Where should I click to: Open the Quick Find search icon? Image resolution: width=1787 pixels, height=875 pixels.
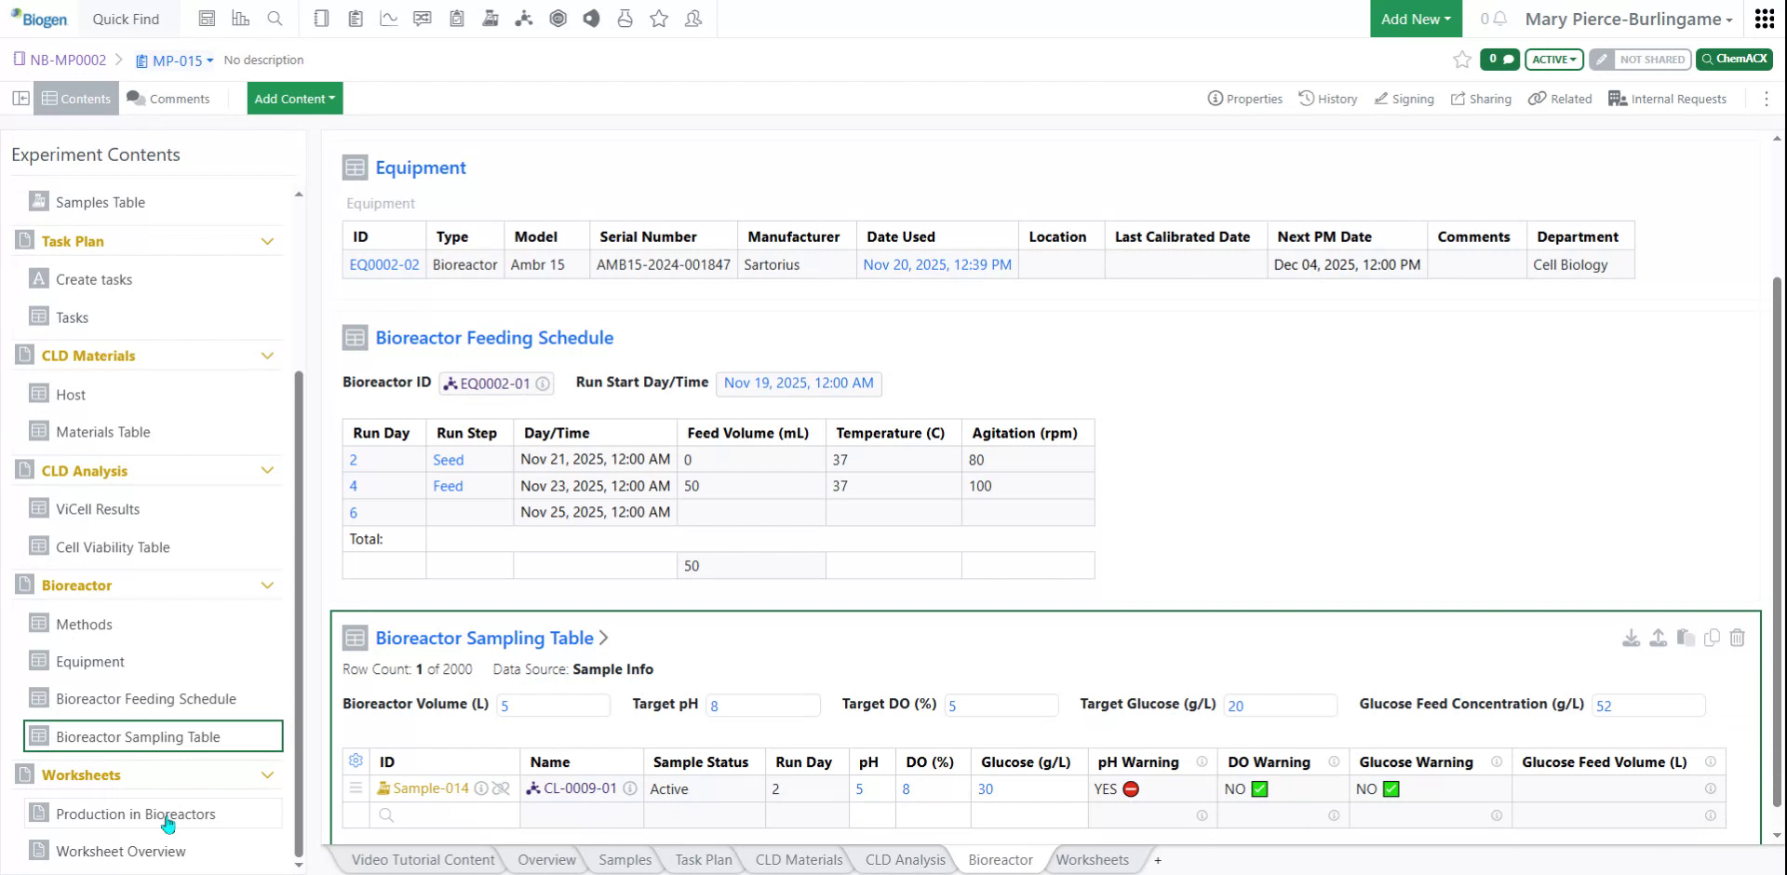275,19
